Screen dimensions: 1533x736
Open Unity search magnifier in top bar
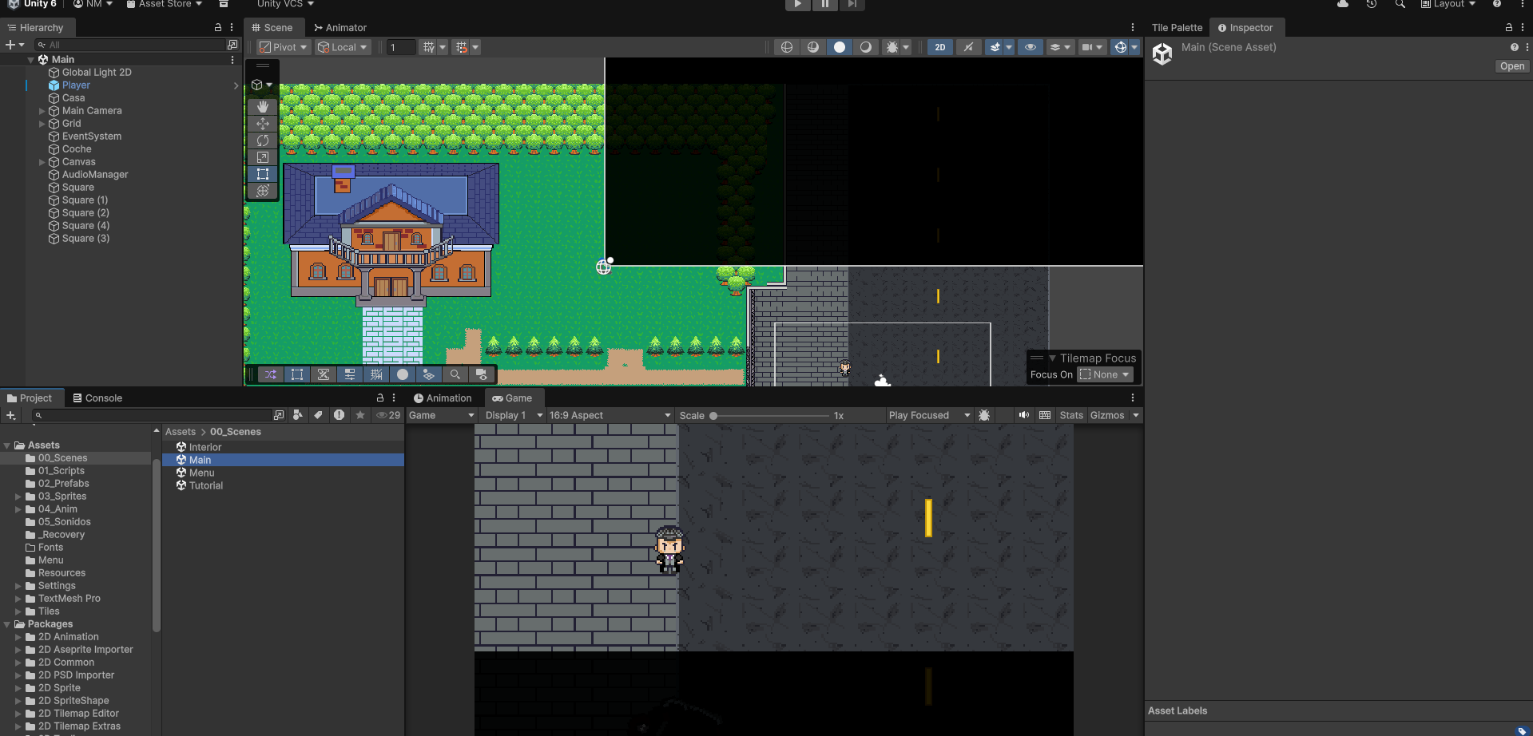(1400, 4)
